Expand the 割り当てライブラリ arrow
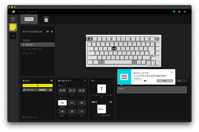The width and height of the screenshot is (199, 132). pos(51,117)
